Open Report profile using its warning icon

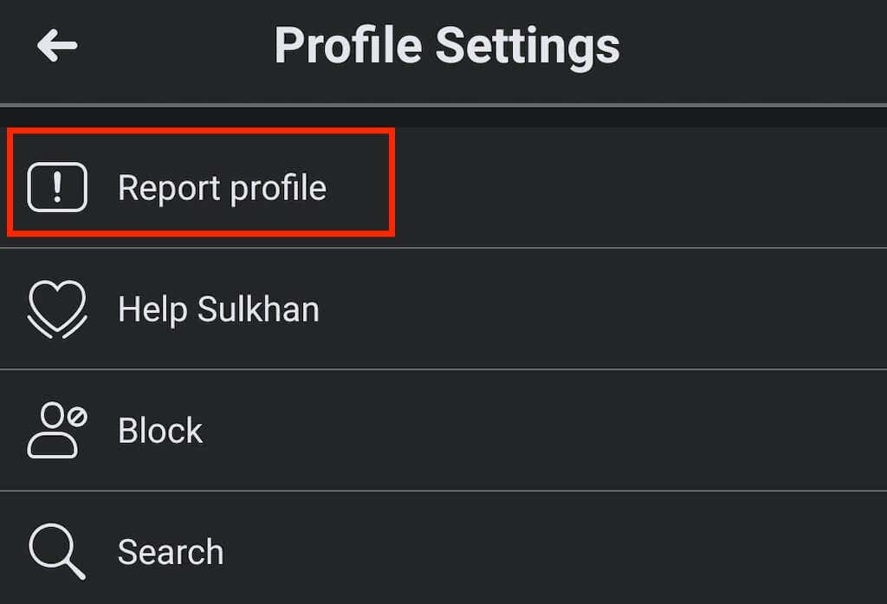point(56,185)
